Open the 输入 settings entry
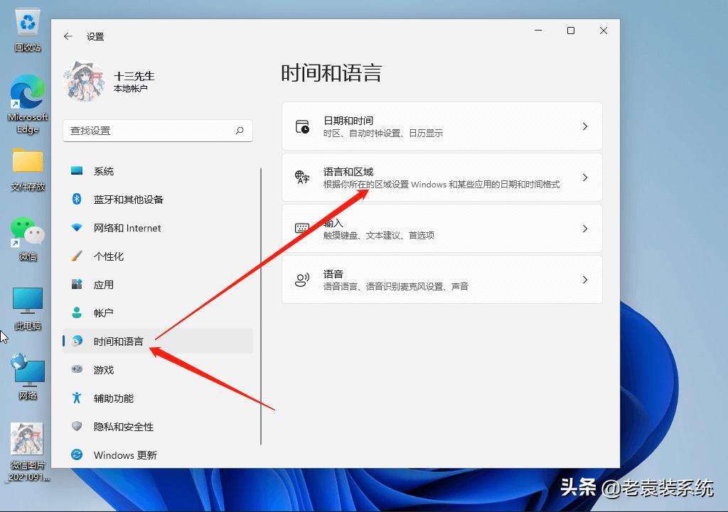The width and height of the screenshot is (728, 512). (x=442, y=228)
